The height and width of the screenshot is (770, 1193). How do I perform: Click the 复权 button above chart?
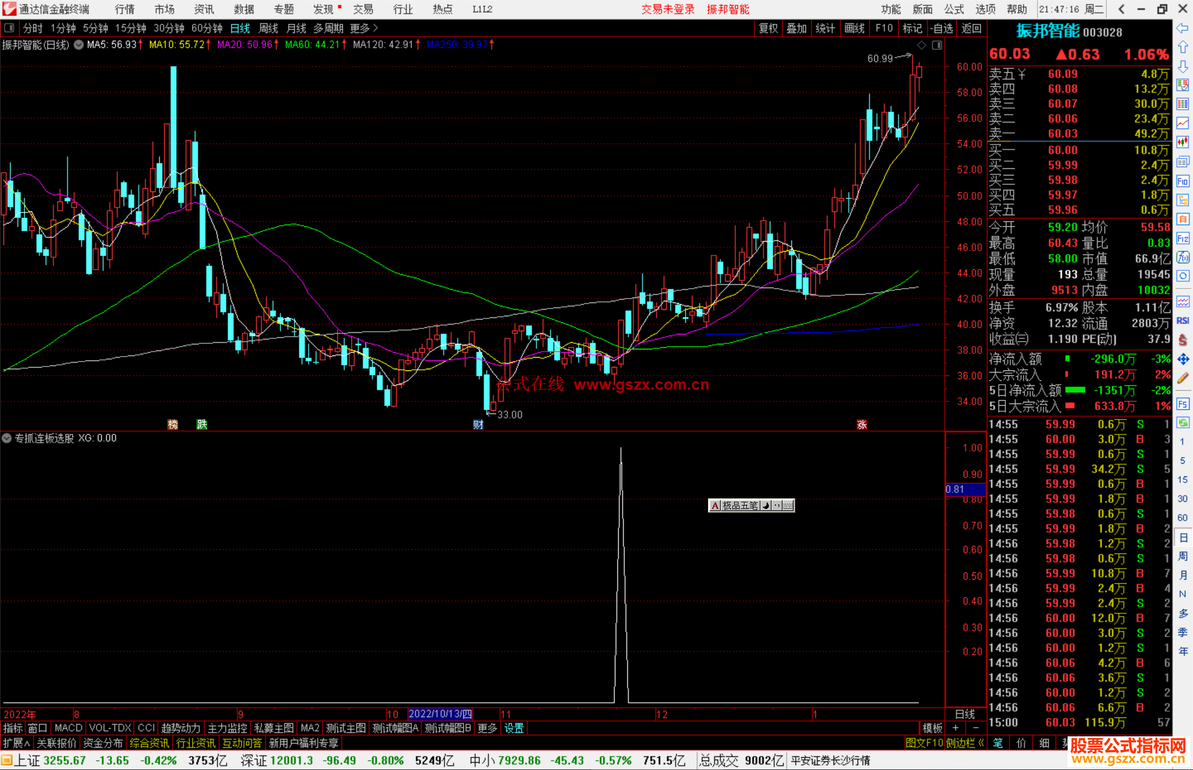[768, 28]
